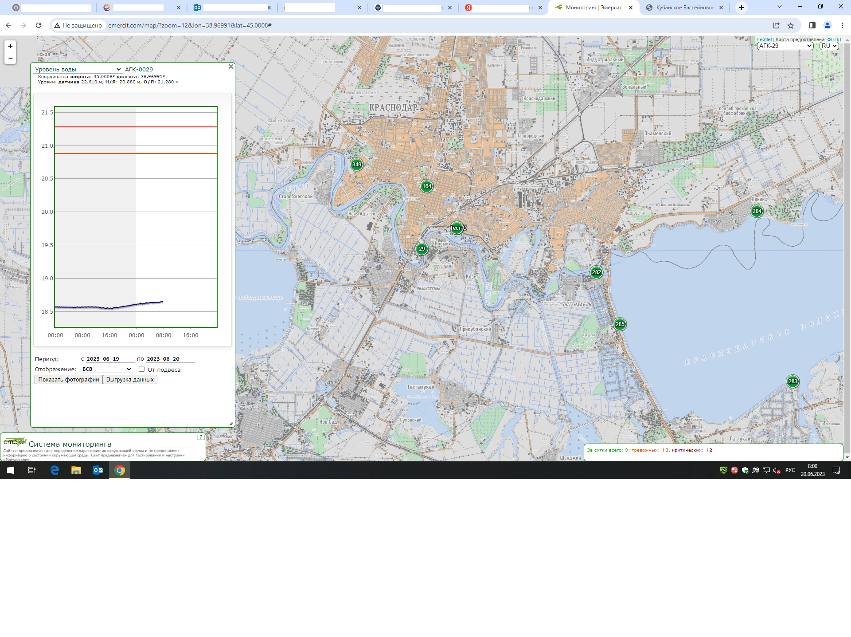Click map zoom out minus button
The image size is (851, 637).
pos(10,58)
